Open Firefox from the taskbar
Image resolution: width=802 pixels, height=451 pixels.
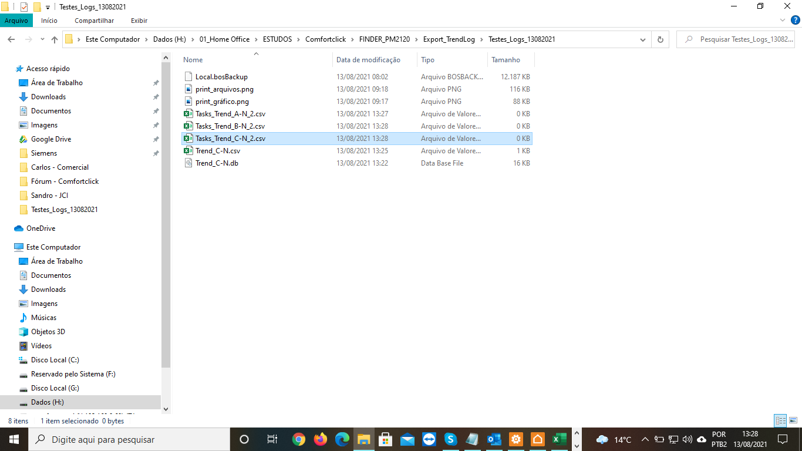320,439
